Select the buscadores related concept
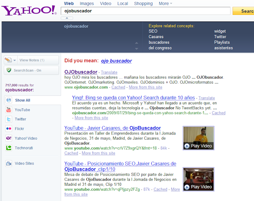254x201 pixels. pyautogui.click(x=159, y=42)
